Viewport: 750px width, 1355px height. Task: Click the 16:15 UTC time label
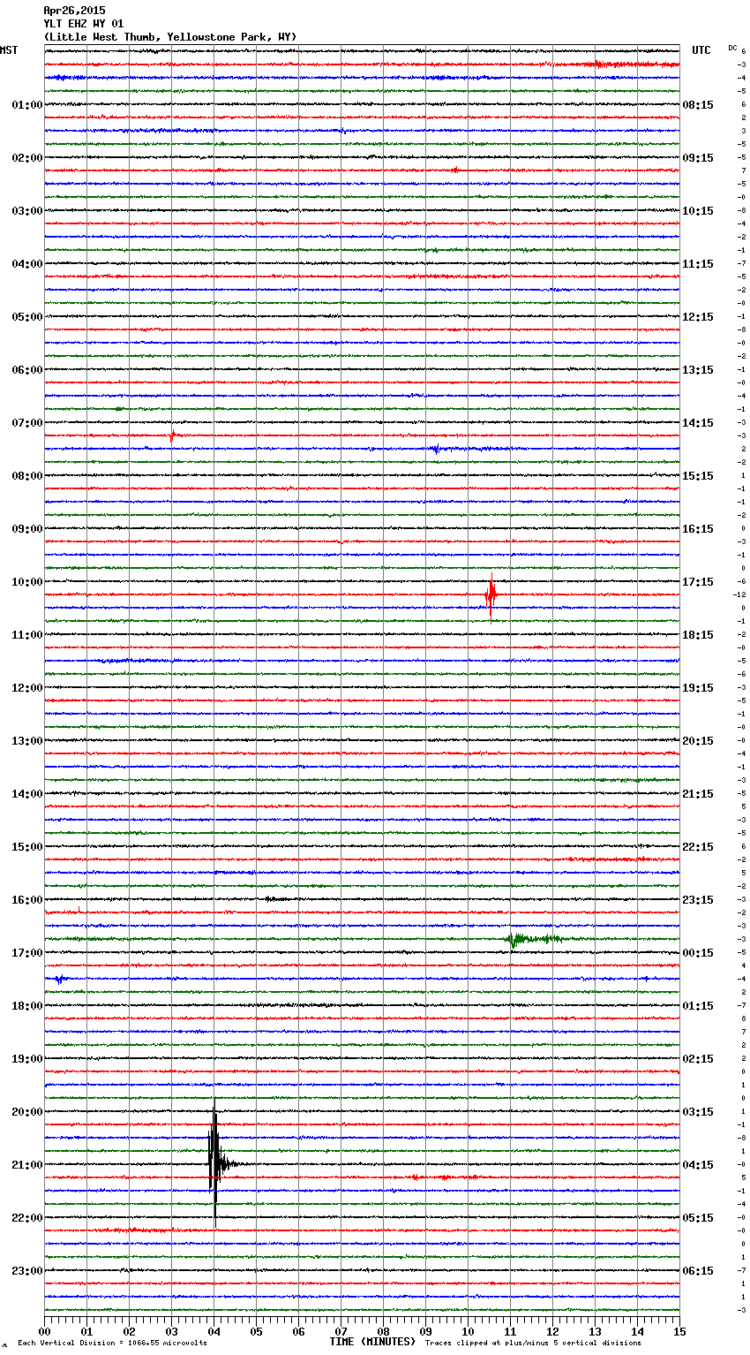click(698, 529)
